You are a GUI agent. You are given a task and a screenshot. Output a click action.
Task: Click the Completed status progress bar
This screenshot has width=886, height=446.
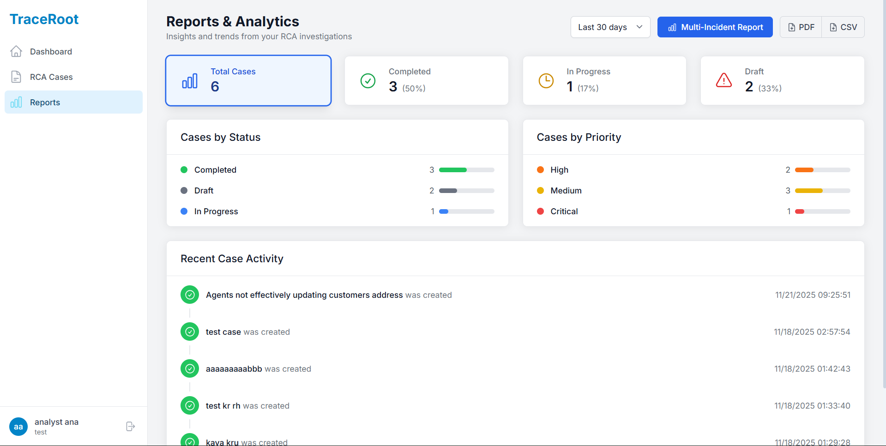(x=466, y=170)
